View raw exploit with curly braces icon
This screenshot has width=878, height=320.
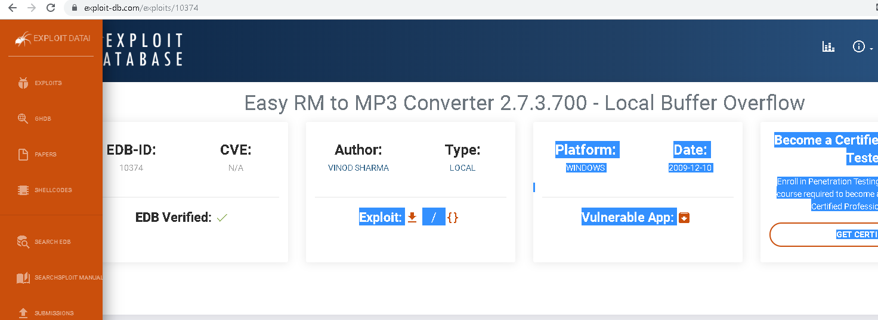click(453, 218)
